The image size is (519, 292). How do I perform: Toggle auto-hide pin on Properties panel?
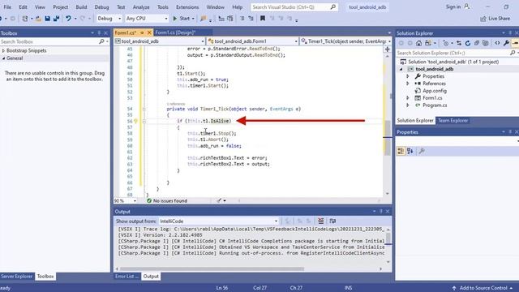[510, 131]
